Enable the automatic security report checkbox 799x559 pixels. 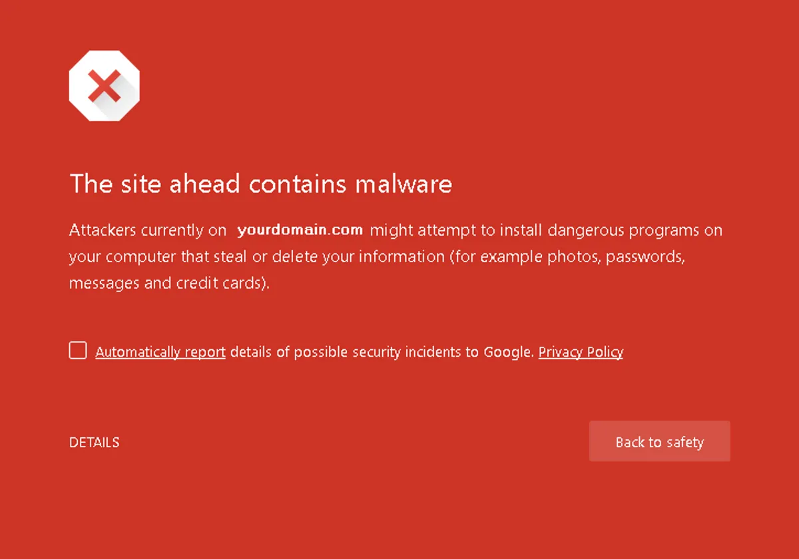point(78,351)
